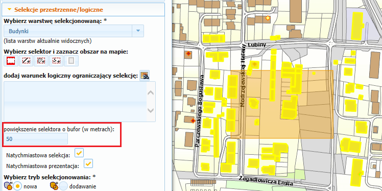Image resolution: width=382 pixels, height=191 pixels.
Task: Click the scroll up arrow in condition box
Action: pyautogui.click(x=151, y=93)
